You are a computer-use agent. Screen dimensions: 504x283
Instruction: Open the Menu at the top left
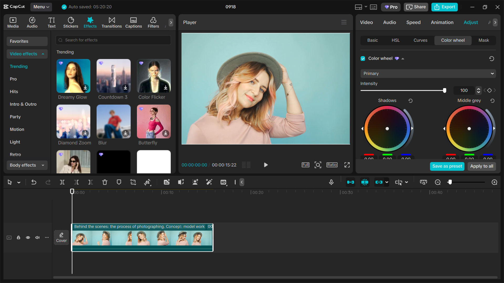pyautogui.click(x=41, y=7)
